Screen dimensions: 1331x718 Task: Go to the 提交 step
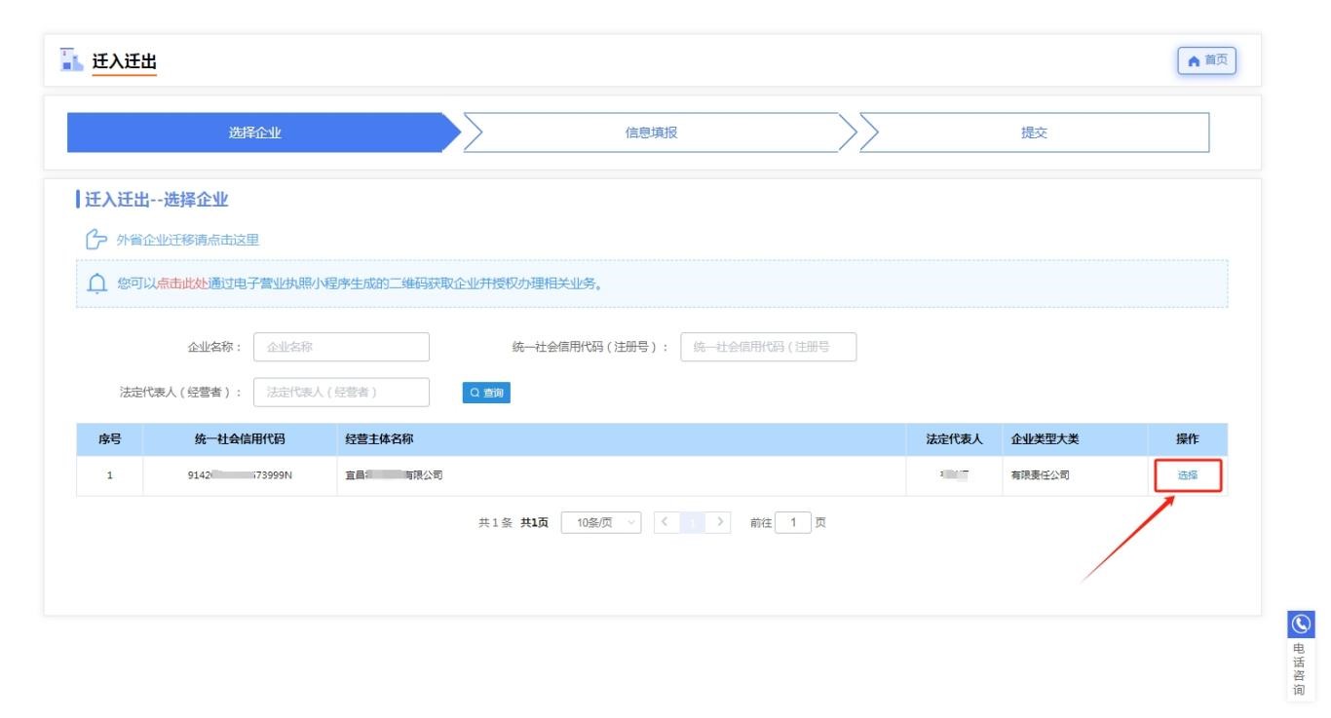click(x=1033, y=133)
